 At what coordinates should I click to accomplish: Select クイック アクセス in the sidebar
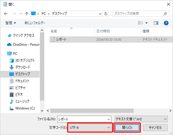click(x=21, y=35)
